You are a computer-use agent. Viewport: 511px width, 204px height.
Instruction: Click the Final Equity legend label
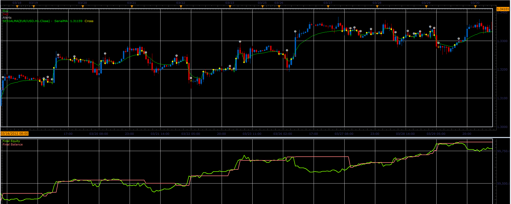(11, 141)
